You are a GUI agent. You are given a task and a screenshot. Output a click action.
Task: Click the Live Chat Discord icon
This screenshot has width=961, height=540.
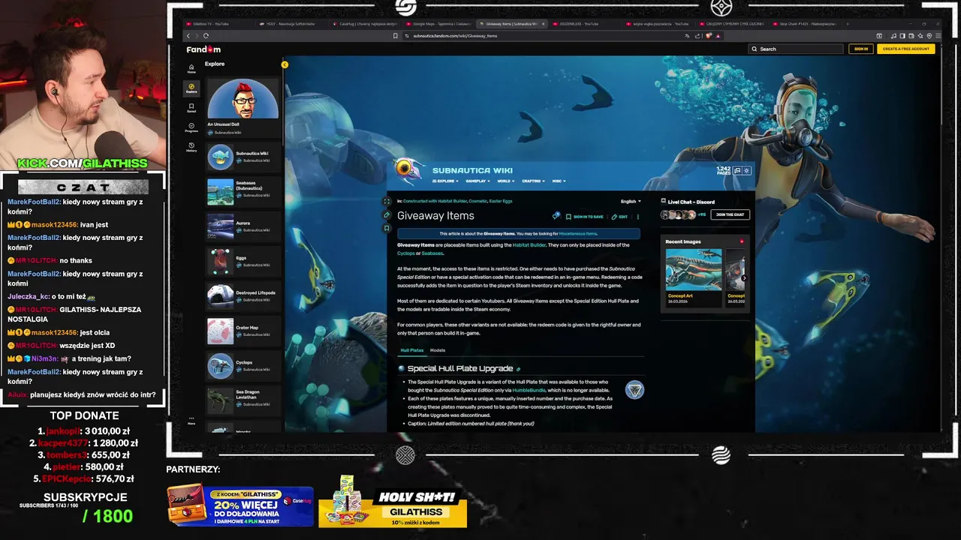[664, 202]
